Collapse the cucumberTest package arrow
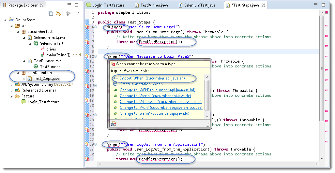This screenshot has width=335, height=173. 18,32
